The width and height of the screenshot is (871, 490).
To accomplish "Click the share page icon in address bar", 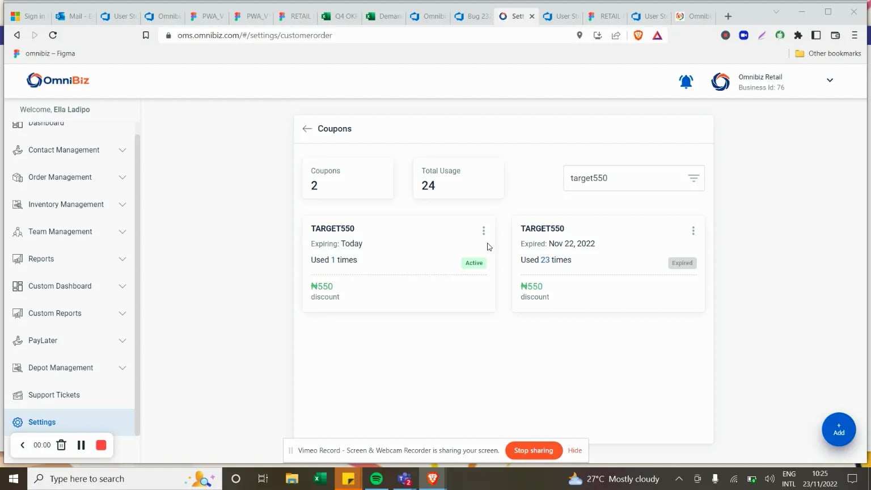I will pyautogui.click(x=616, y=35).
